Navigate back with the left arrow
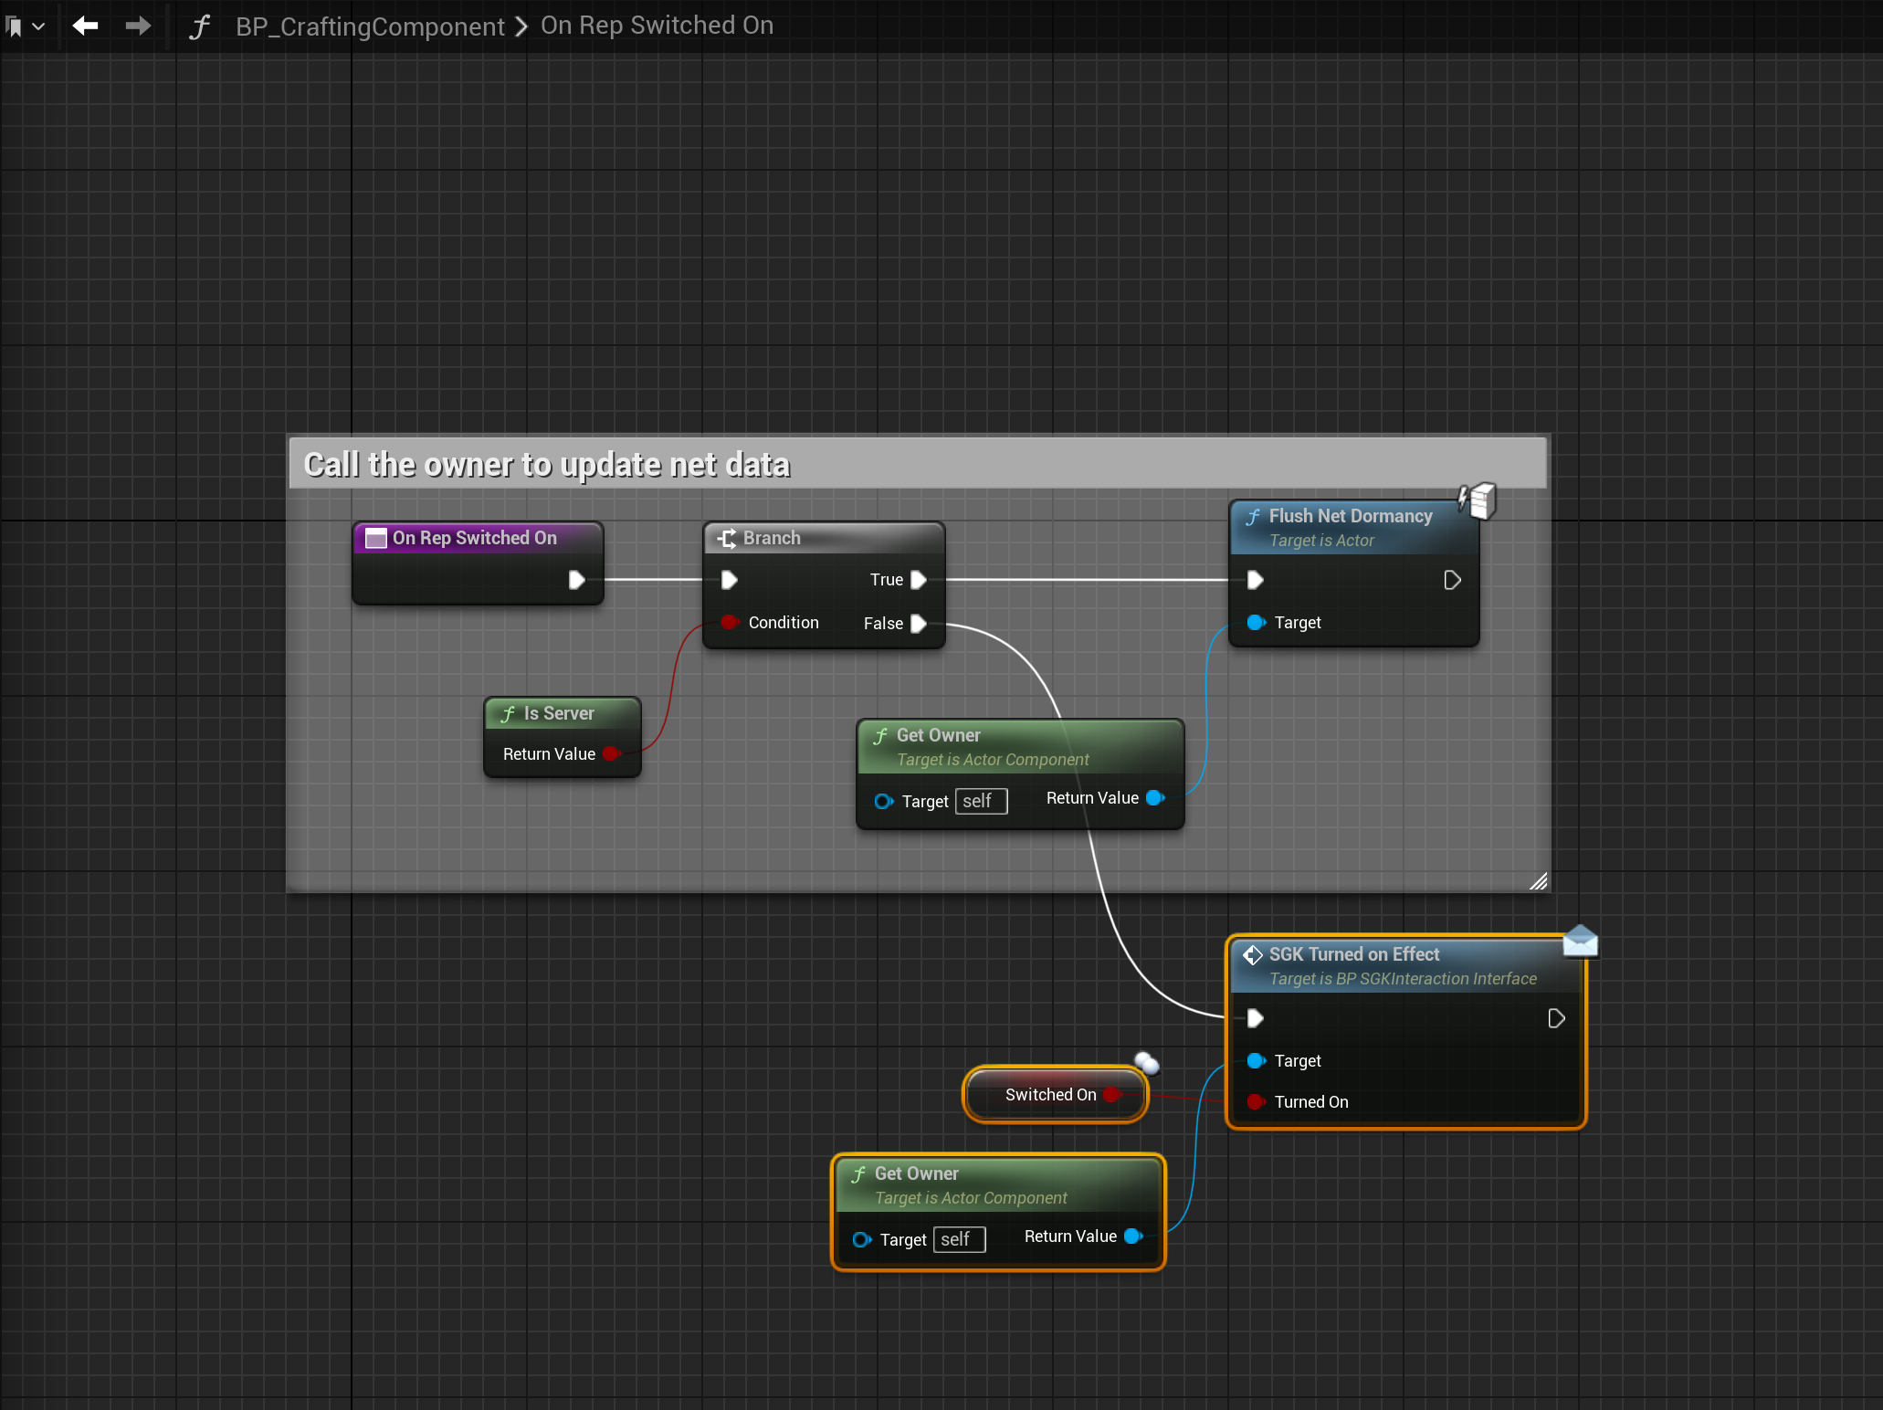This screenshot has height=1410, width=1883. [85, 26]
